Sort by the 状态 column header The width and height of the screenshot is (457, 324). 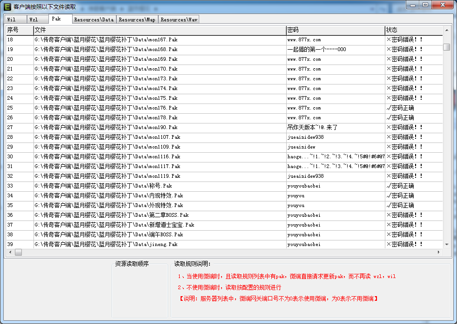tap(413, 30)
